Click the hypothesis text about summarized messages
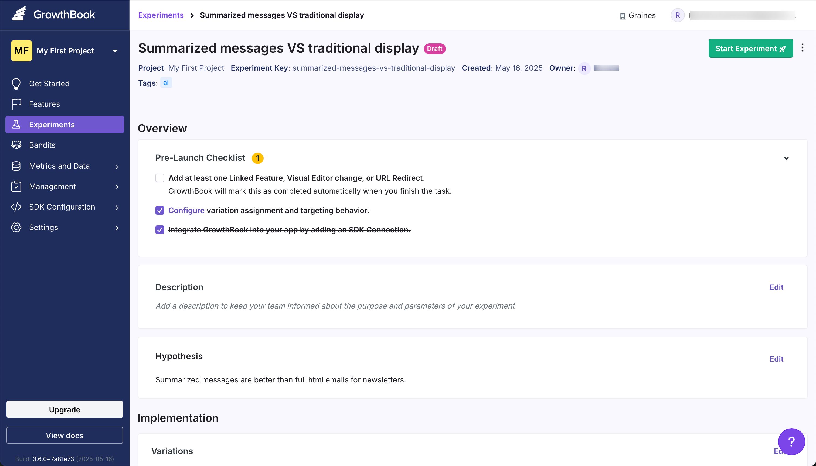 pos(281,380)
